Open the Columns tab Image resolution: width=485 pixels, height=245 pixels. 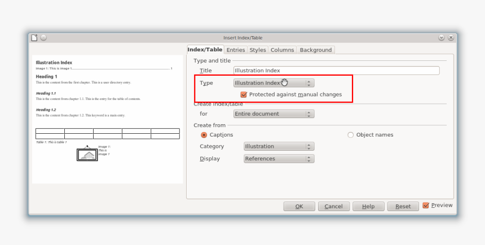[283, 50]
